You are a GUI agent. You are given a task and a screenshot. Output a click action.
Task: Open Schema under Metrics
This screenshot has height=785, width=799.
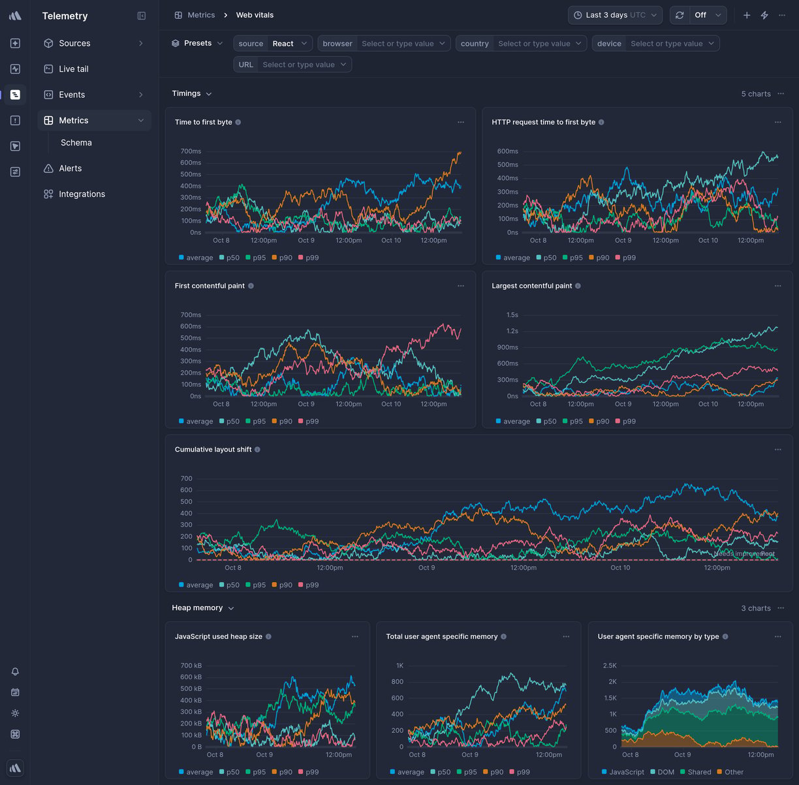(x=76, y=142)
